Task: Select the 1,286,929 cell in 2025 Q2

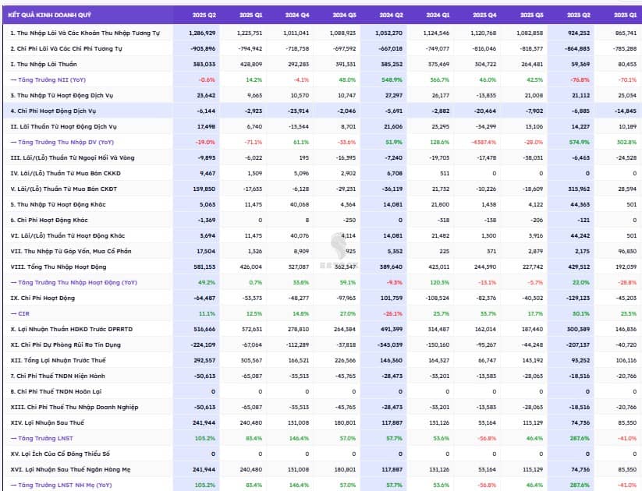Action: tap(203, 34)
